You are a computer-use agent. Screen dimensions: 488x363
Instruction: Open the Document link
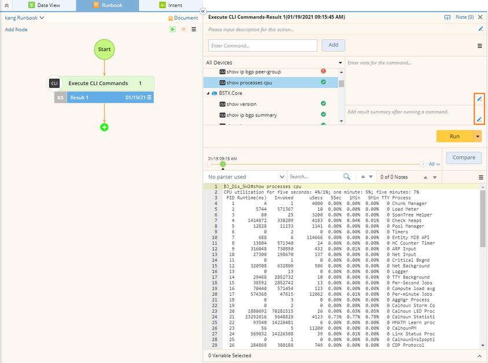[x=183, y=18]
